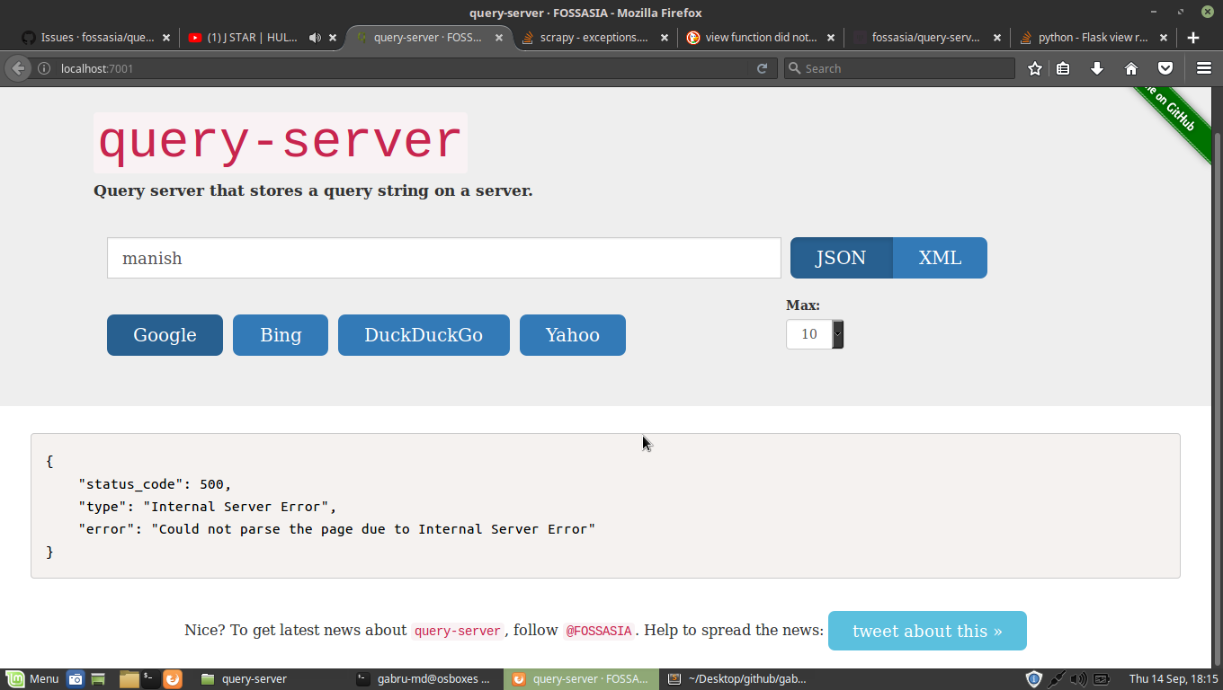Click the "error": Could not parse line
1223x690 pixels.
click(x=337, y=529)
